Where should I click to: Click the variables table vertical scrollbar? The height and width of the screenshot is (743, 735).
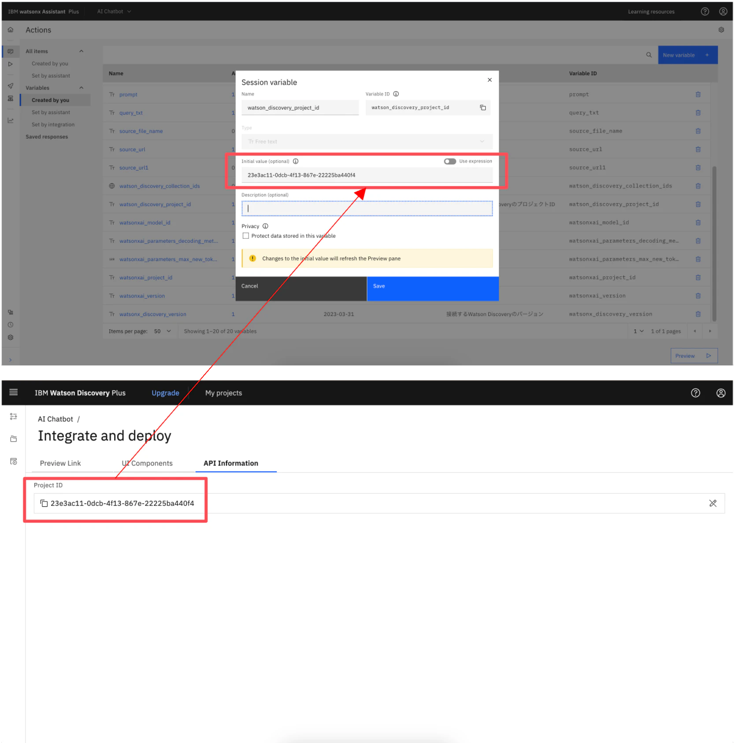click(714, 243)
